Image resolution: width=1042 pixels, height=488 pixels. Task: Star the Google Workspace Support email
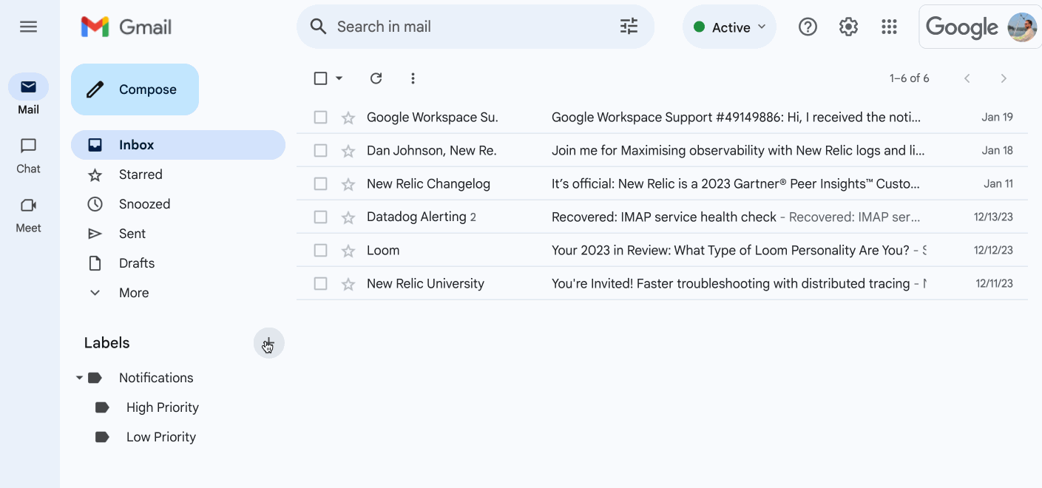(348, 118)
